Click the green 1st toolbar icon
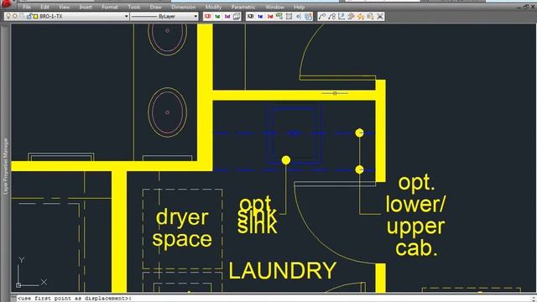Screen dimensions: 537x302 pos(217,16)
